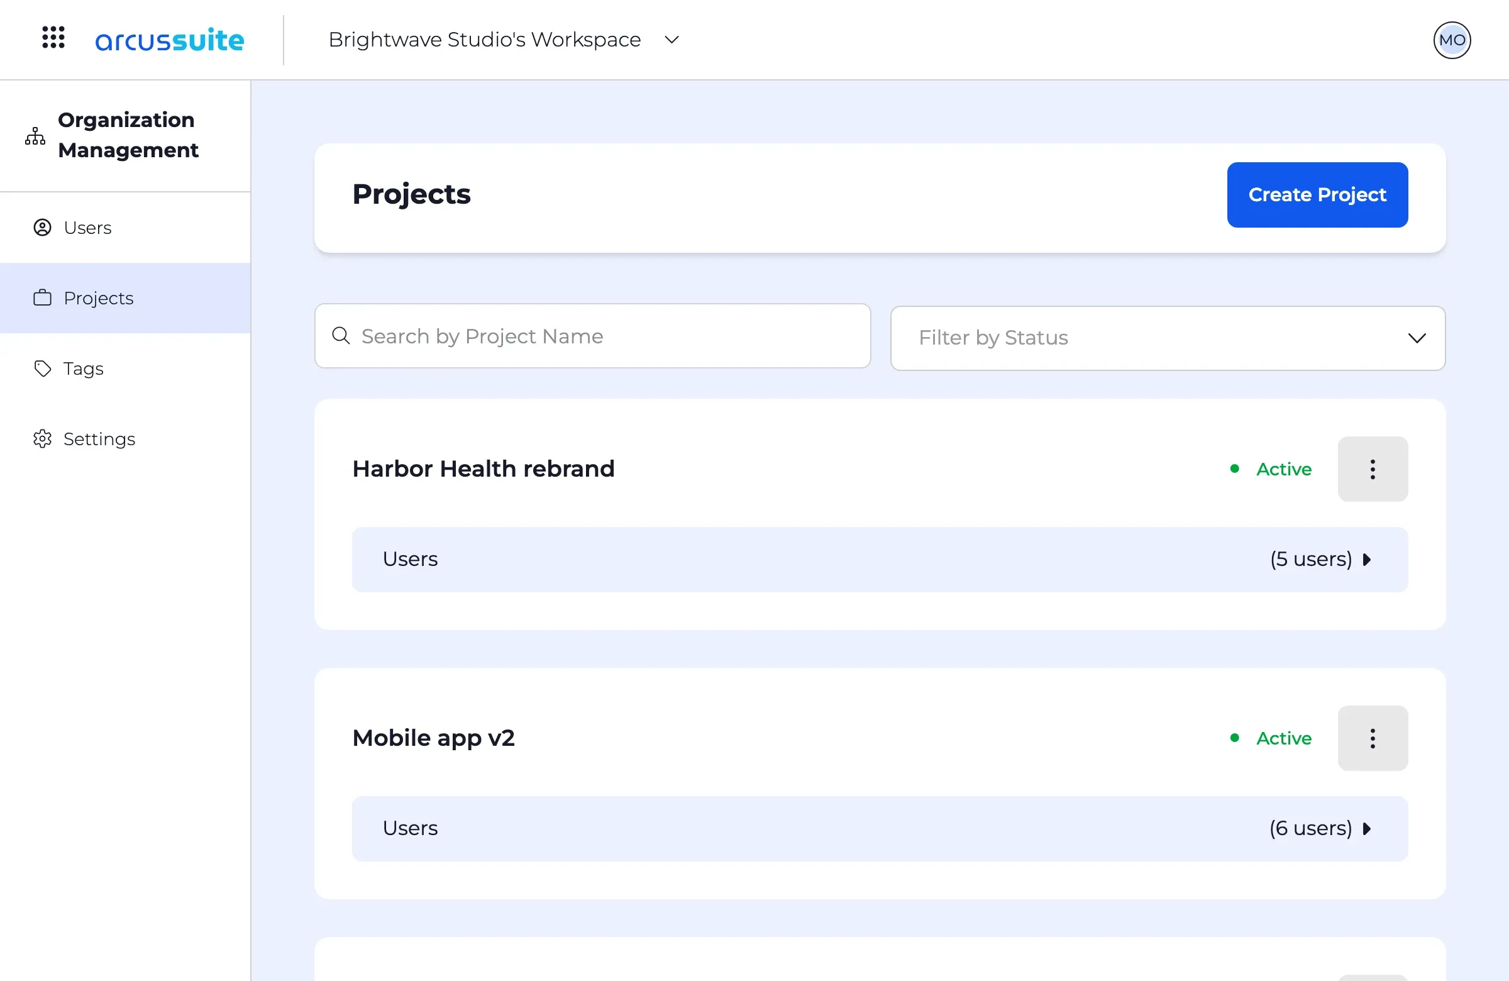Screen dimensions: 1509x981
Task: Click Brightwave Studio's Workspace name
Action: [x=484, y=40]
